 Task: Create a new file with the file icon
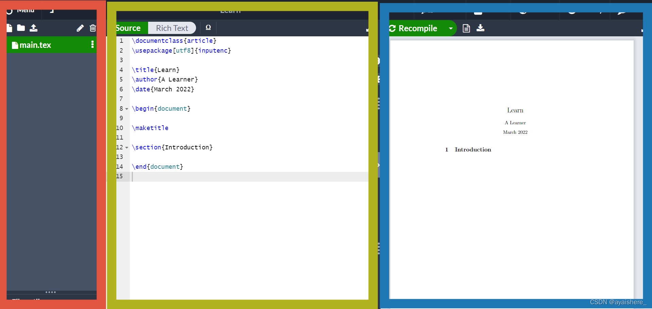click(10, 28)
